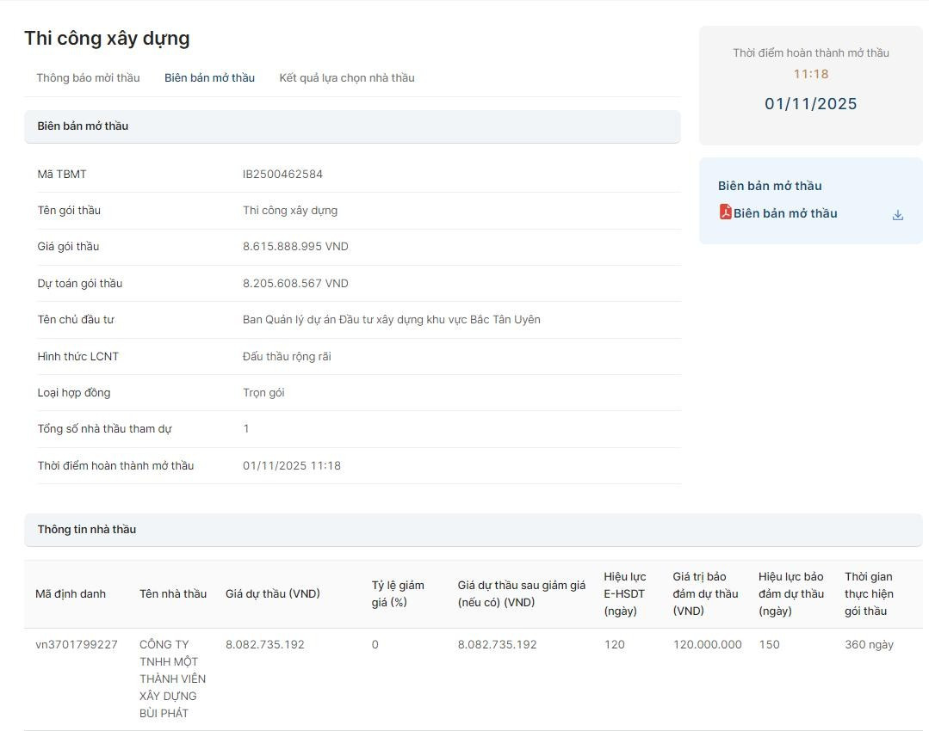Image resolution: width=929 pixels, height=731 pixels.
Task: Click the 8.615.888.995 VND package price
Action: click(295, 247)
